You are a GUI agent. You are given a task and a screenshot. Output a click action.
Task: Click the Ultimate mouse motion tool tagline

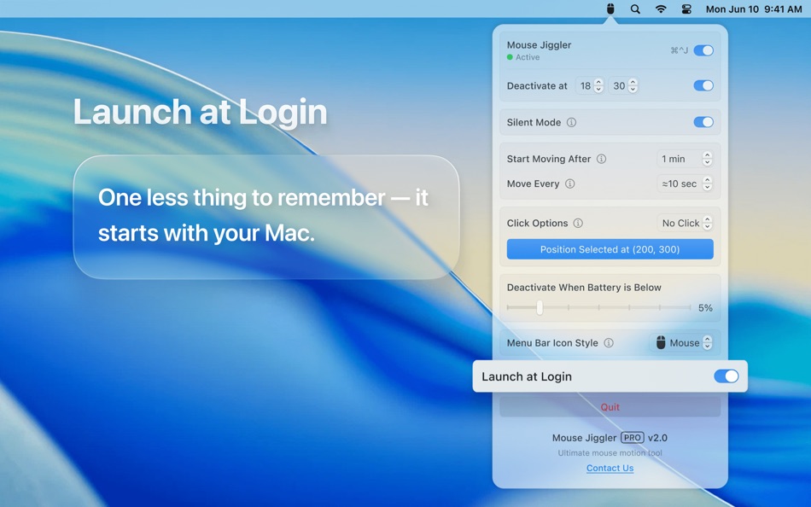[610, 452]
